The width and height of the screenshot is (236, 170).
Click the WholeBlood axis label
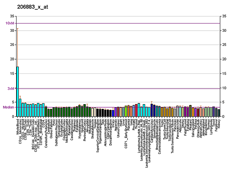(x=18, y=127)
